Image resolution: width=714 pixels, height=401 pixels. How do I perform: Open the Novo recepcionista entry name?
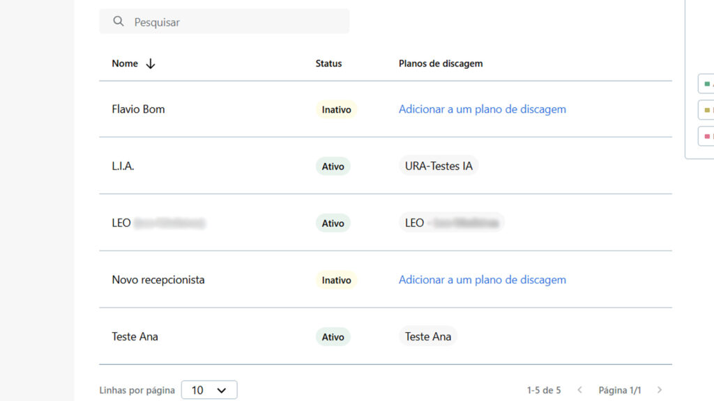pos(158,280)
